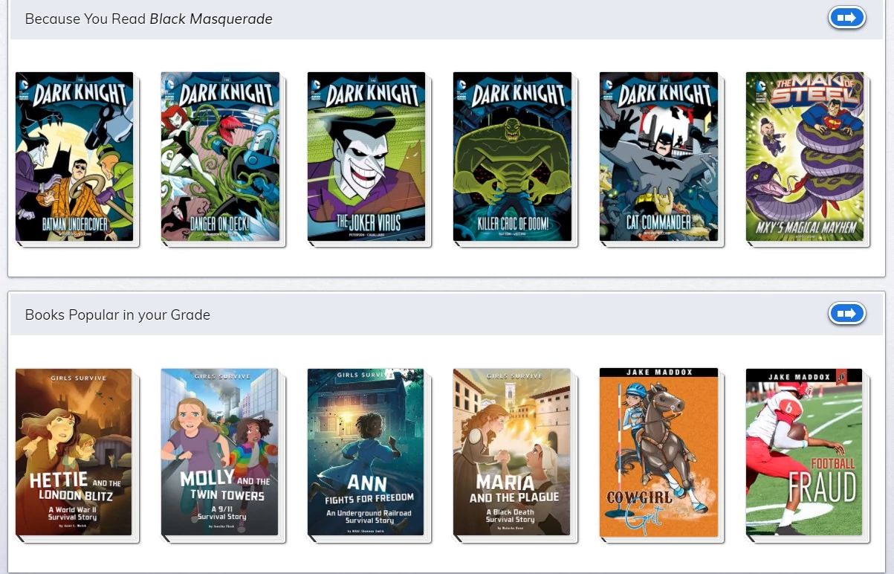Open Batman Undercover book cover
This screenshot has height=574, width=894.
[74, 156]
